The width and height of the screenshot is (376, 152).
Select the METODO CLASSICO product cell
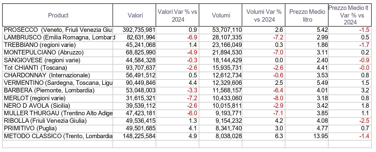58,136
